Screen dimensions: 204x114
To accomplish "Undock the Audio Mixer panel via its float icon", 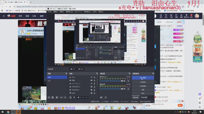I will [x=130, y=73].
